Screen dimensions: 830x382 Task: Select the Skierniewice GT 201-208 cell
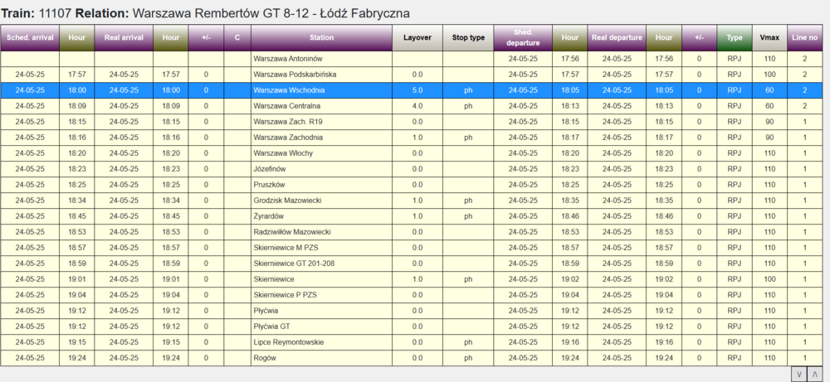(x=322, y=264)
